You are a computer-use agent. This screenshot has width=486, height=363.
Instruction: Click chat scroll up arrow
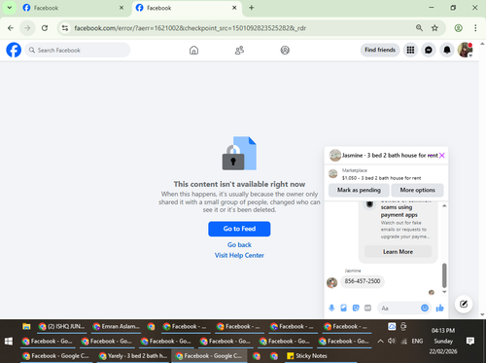pos(444,206)
